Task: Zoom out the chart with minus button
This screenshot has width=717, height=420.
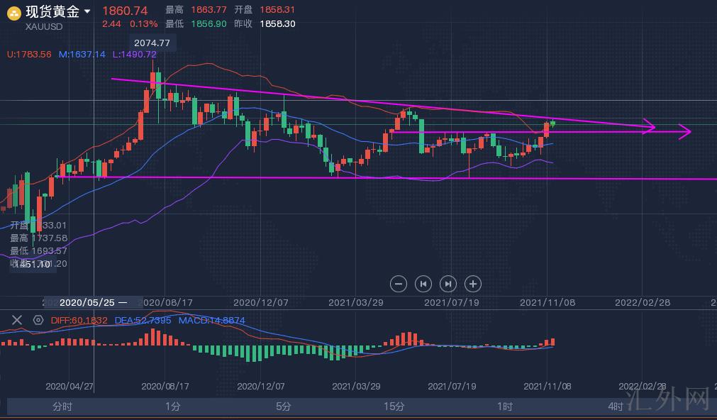Action: (x=399, y=284)
